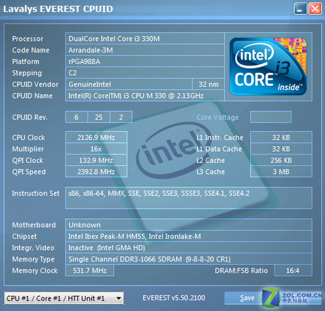Click the Stepping value C2
Image resolution: width=325 pixels, height=311 pixels.
point(145,73)
